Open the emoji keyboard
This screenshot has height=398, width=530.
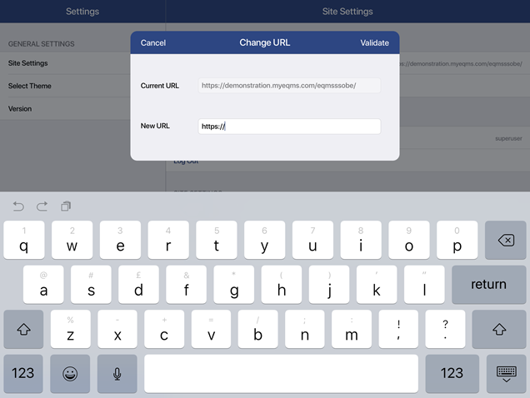click(x=70, y=374)
